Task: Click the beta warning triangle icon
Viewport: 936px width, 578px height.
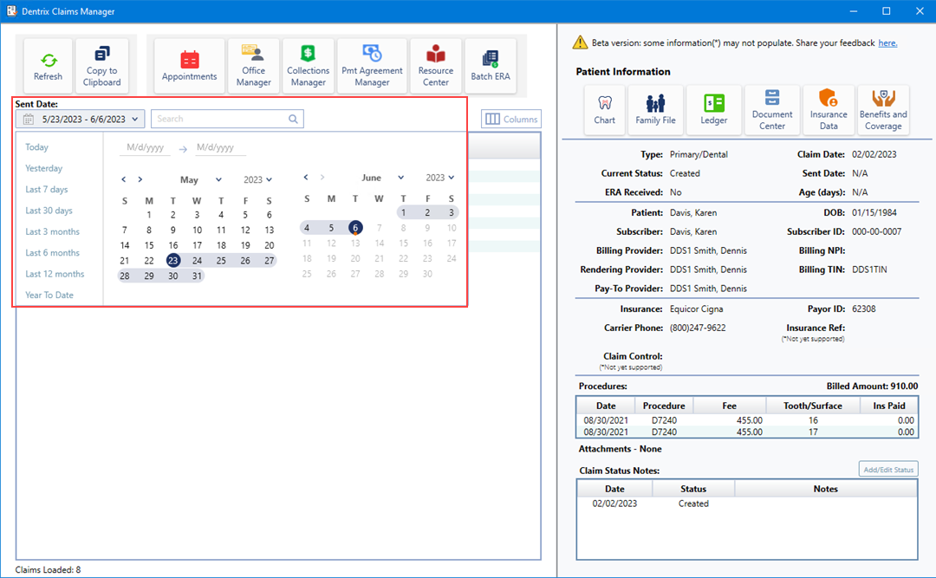Action: click(x=580, y=42)
